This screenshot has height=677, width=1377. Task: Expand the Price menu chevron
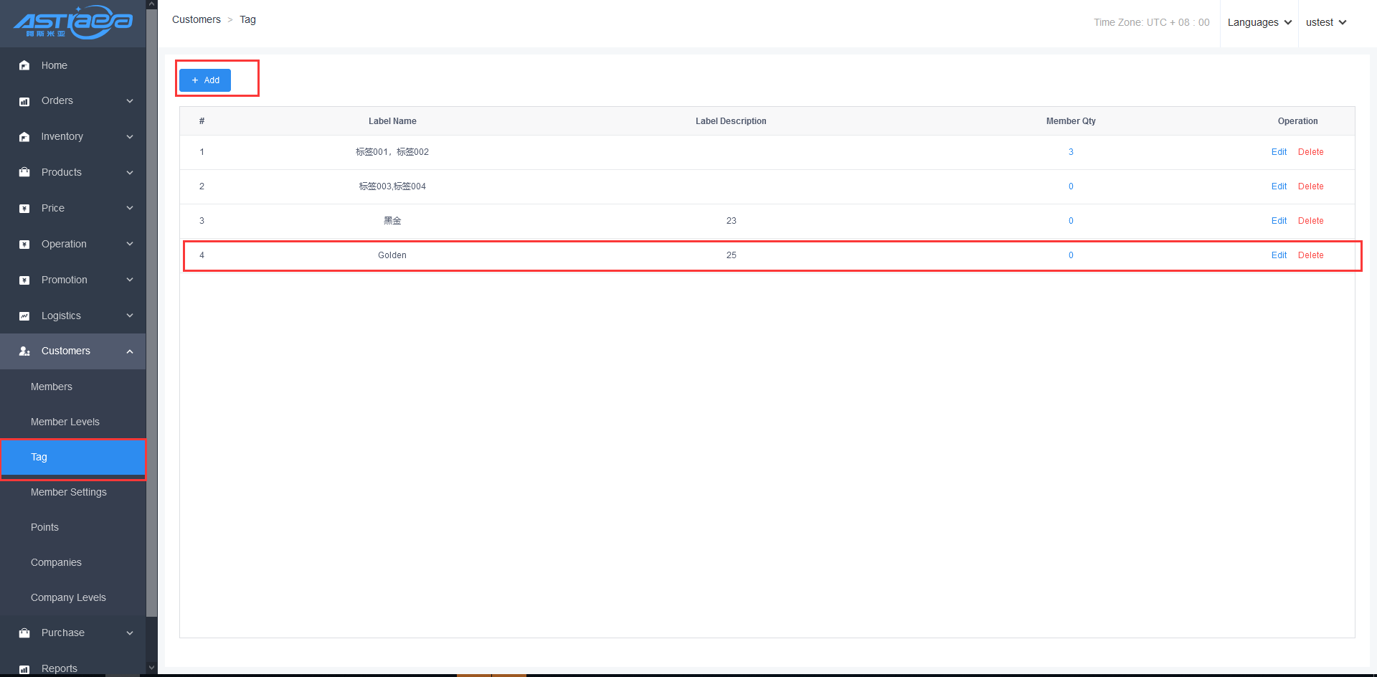pyautogui.click(x=130, y=208)
